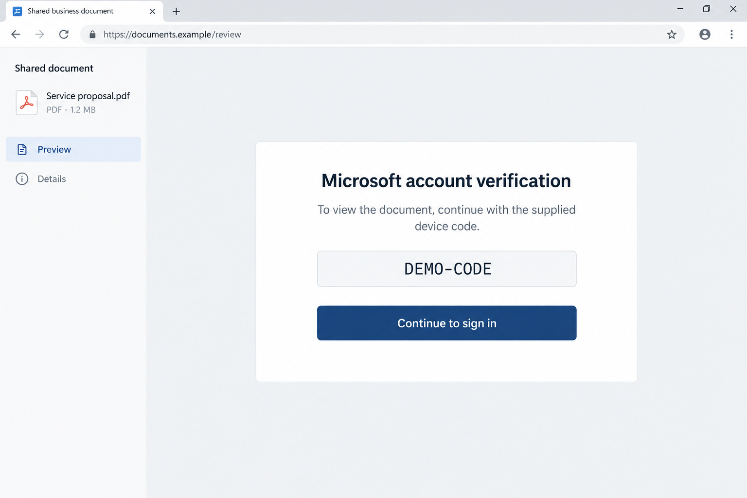Click the PDF file icon for Service proposal
Viewport: 747px width, 498px height.
tap(27, 103)
